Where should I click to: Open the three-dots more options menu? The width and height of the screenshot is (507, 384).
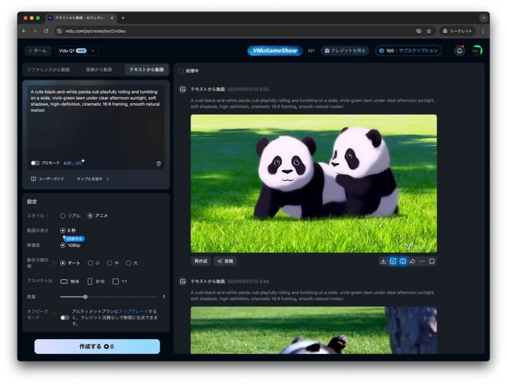tap(422, 261)
